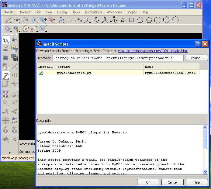
Task: Select the benzene ring fragment
Action: click(x=167, y=20)
